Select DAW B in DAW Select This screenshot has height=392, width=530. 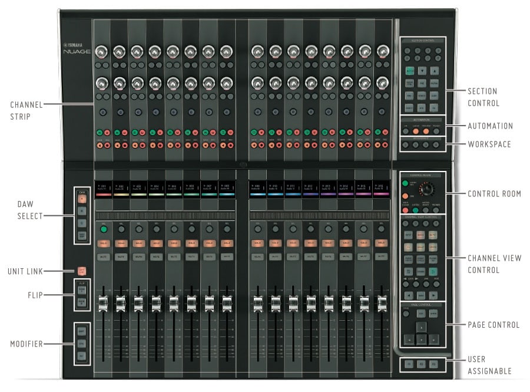click(82, 212)
